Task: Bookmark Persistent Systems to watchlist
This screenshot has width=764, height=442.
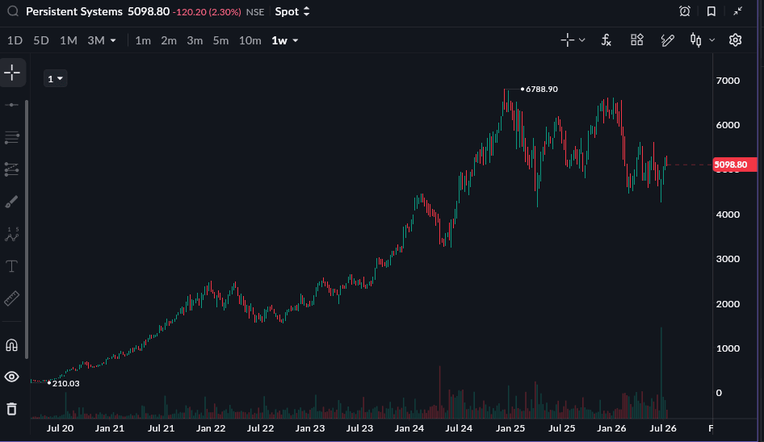Action: pyautogui.click(x=712, y=11)
